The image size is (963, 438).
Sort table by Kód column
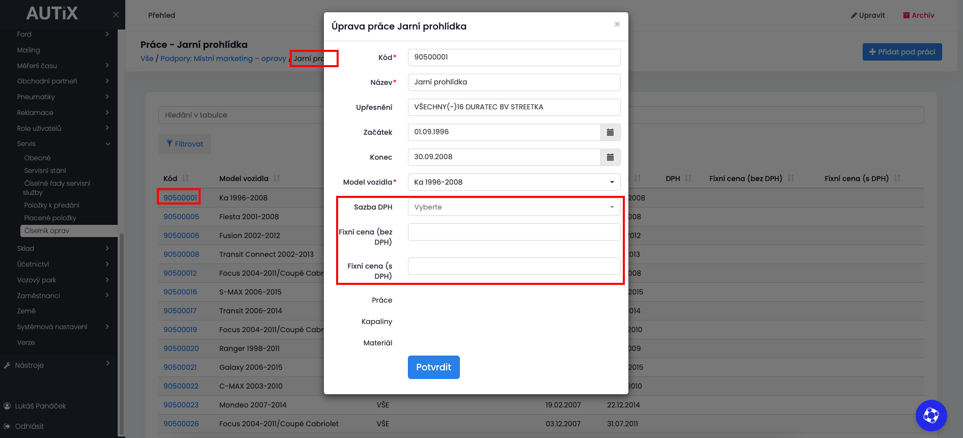click(x=185, y=179)
